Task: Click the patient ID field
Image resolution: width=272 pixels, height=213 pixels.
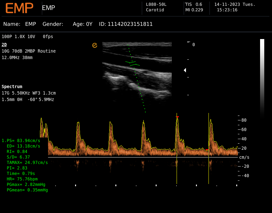Action: pos(126,24)
